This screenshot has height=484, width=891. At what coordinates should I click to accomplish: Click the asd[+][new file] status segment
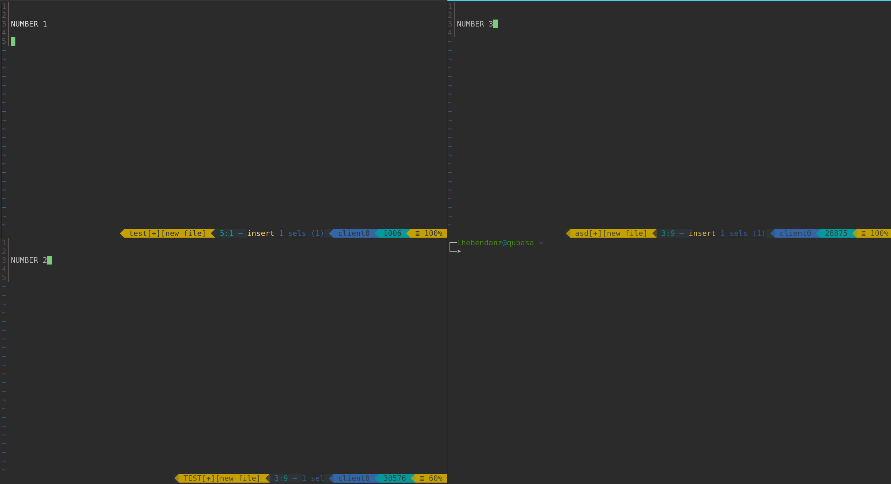611,233
